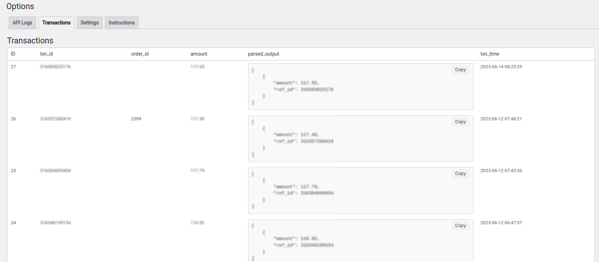Click the ID cell of row 25
The image size is (599, 262).
click(13, 171)
